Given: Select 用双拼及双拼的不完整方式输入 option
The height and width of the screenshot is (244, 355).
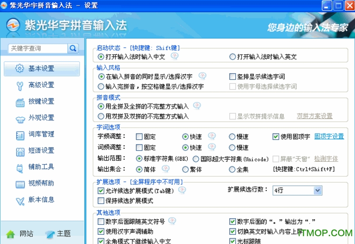Looking at the screenshot, I should click(101, 117).
